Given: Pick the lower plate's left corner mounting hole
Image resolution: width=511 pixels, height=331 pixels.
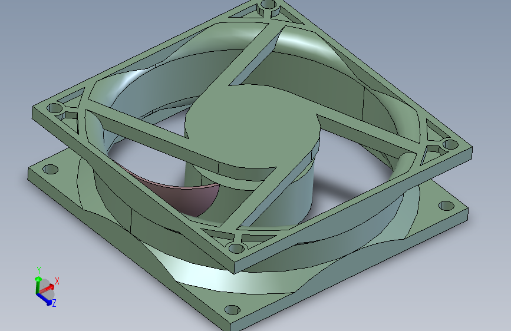Looking at the screenshot, I should 50,169.
